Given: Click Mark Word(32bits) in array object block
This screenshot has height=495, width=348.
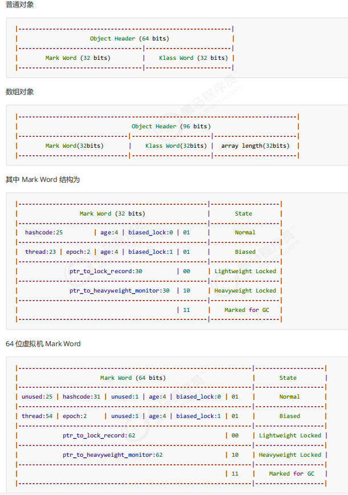Looking at the screenshot, I should point(74,146).
